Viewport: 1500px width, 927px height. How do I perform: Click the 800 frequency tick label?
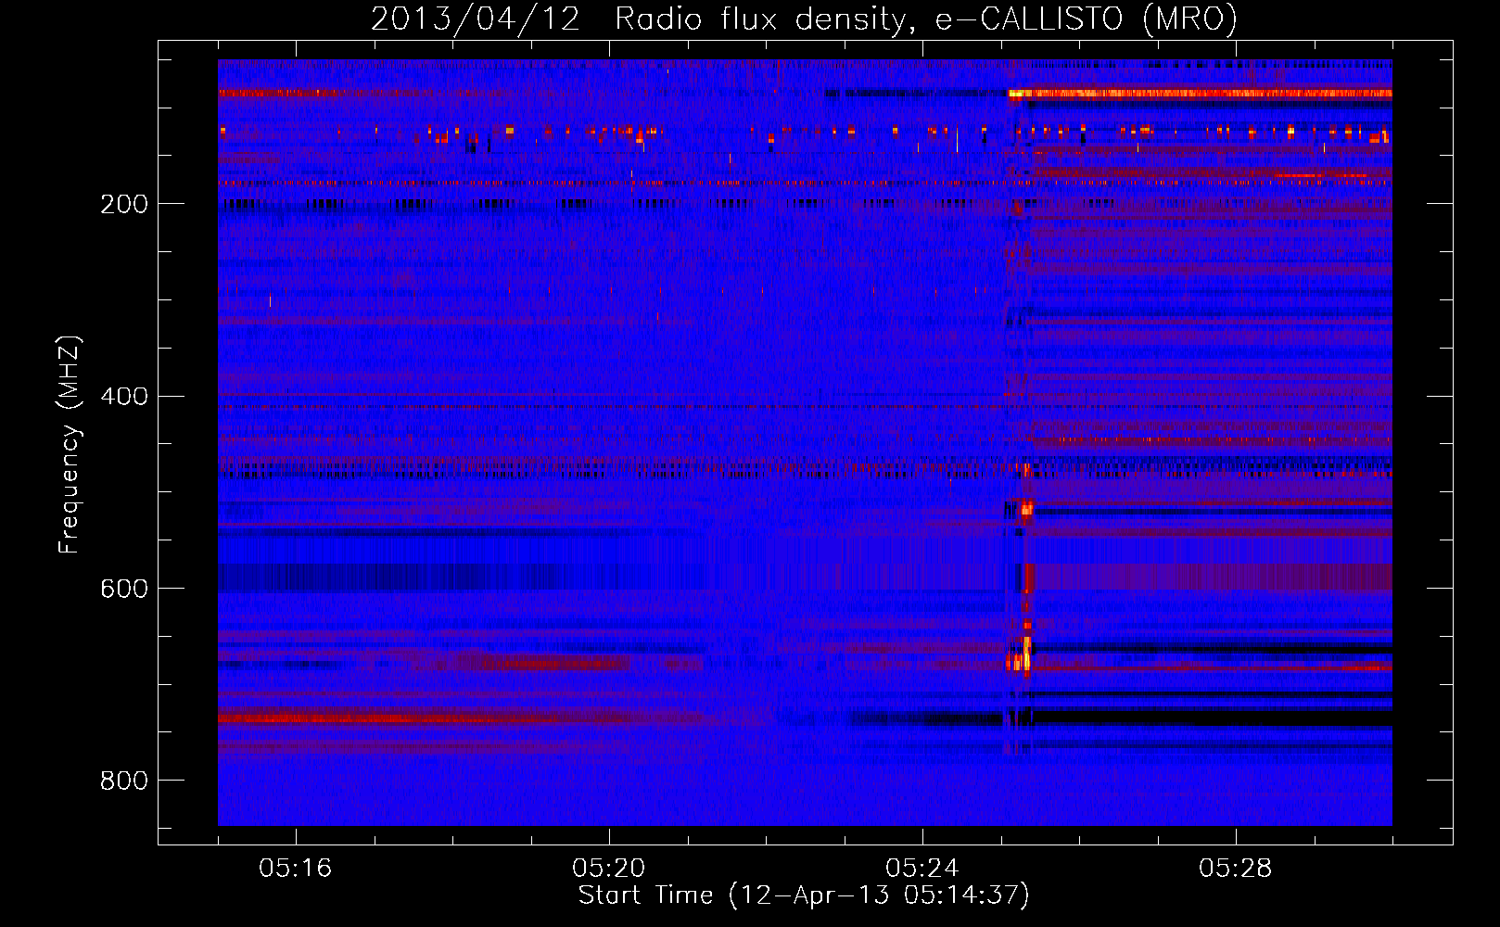click(124, 781)
